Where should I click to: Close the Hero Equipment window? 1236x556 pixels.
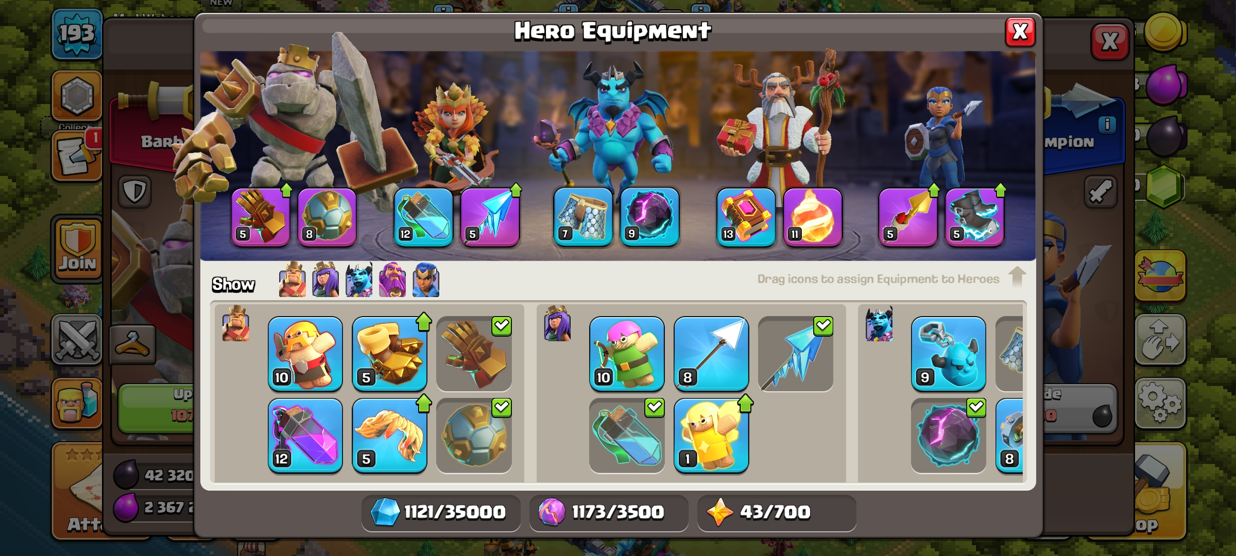tap(1020, 32)
